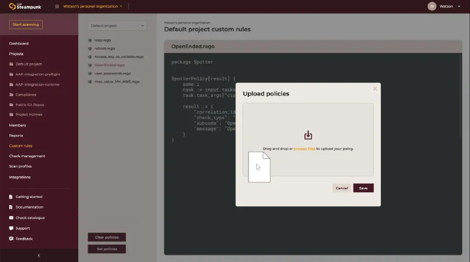The image size is (470, 262).
Task: Select the loop.rego file
Action: 102,40
